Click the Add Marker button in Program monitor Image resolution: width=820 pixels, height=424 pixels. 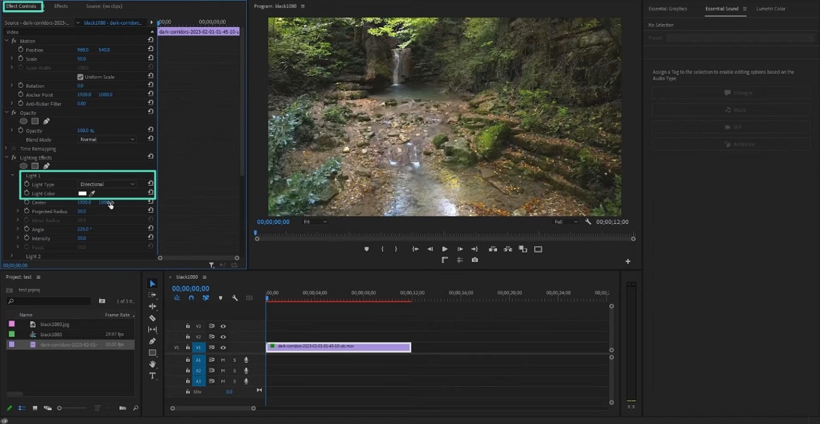(x=366, y=249)
